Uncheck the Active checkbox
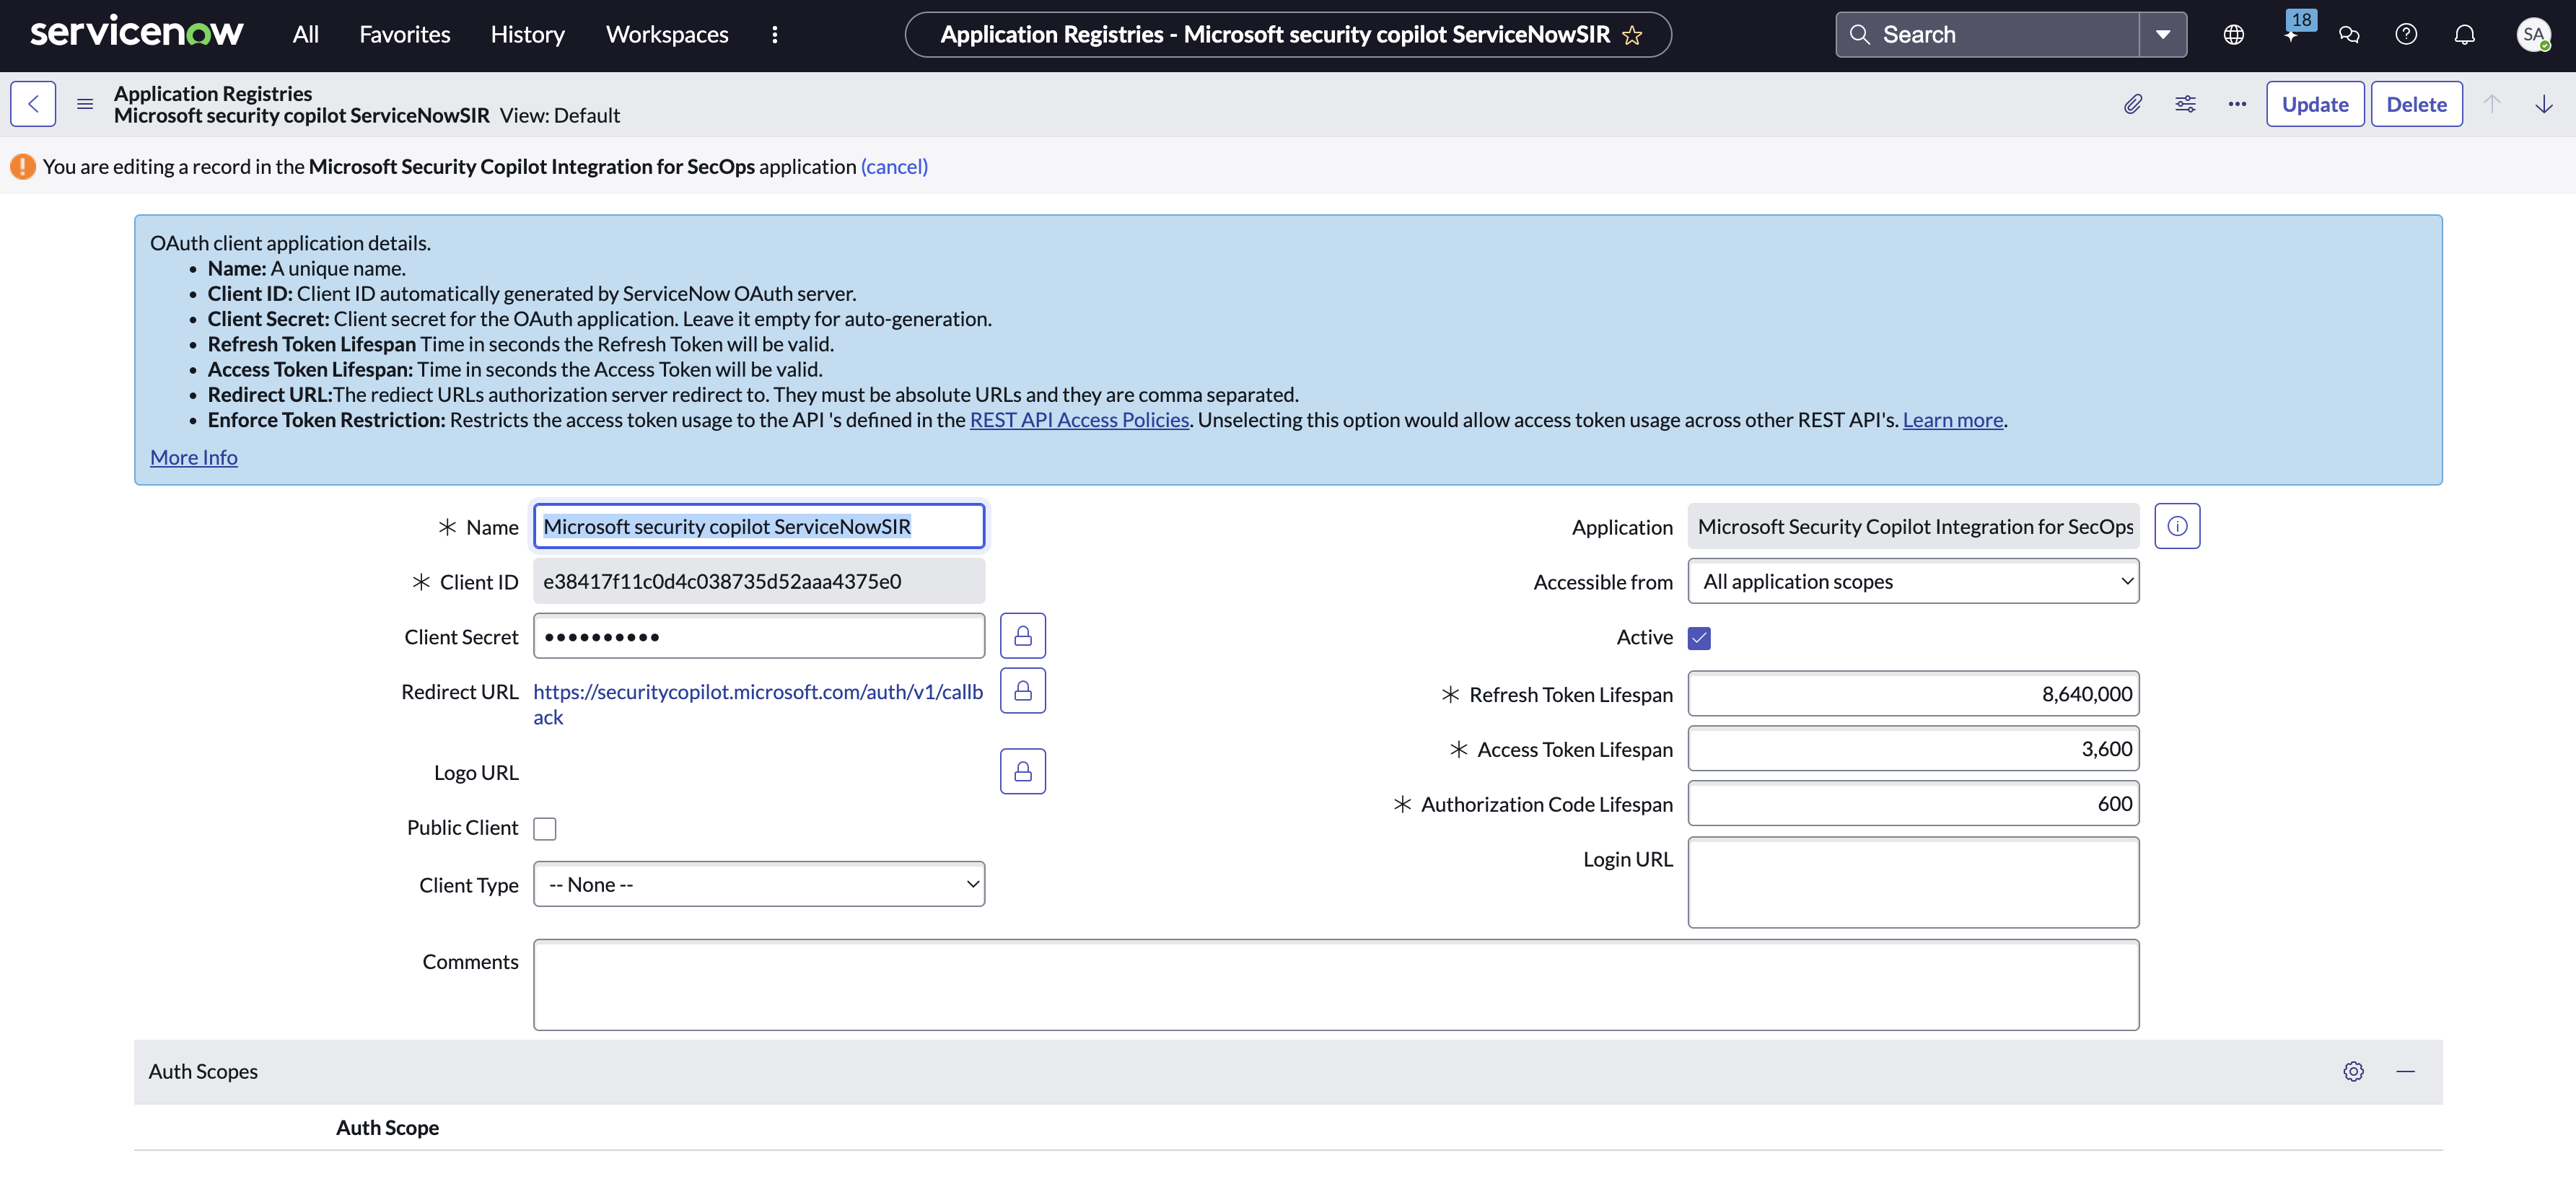Screen dimensions: 2576x1179 [x=1700, y=637]
